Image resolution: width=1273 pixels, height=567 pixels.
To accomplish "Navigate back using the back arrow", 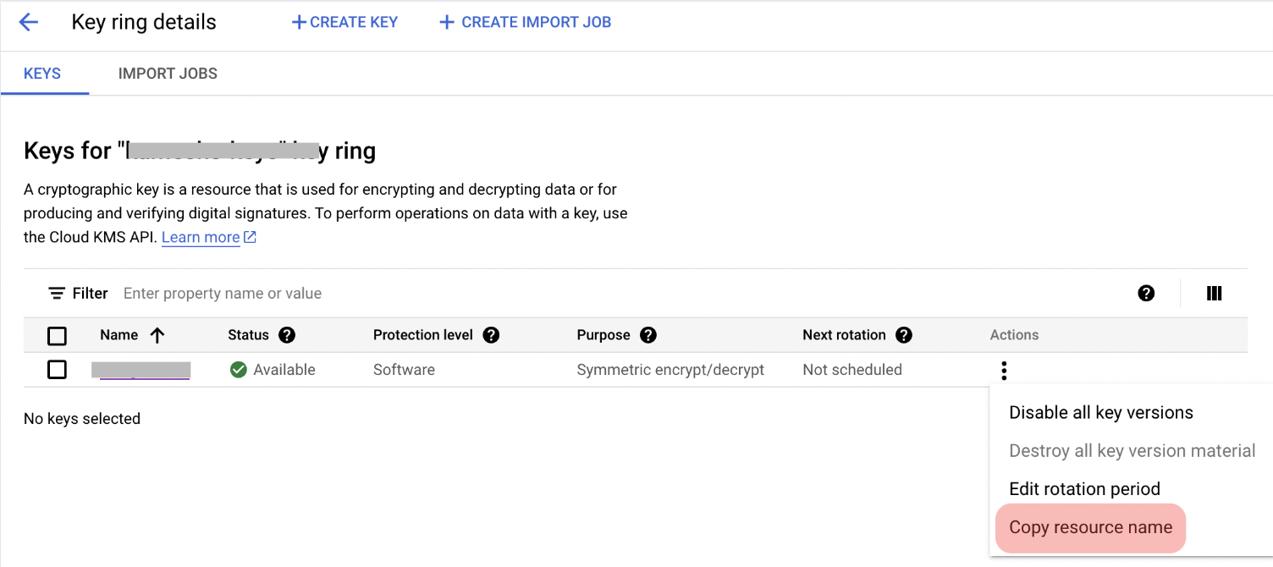I will 29,22.
